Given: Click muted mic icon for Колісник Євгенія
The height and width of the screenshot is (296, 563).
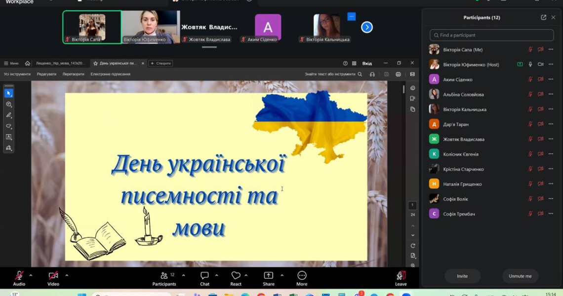Looking at the screenshot, I should pyautogui.click(x=530, y=154).
